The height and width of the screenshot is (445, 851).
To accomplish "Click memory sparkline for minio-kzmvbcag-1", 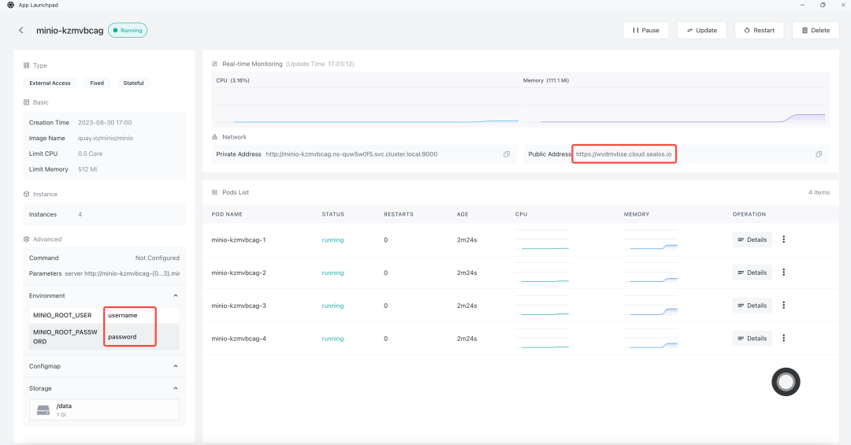I will point(651,239).
